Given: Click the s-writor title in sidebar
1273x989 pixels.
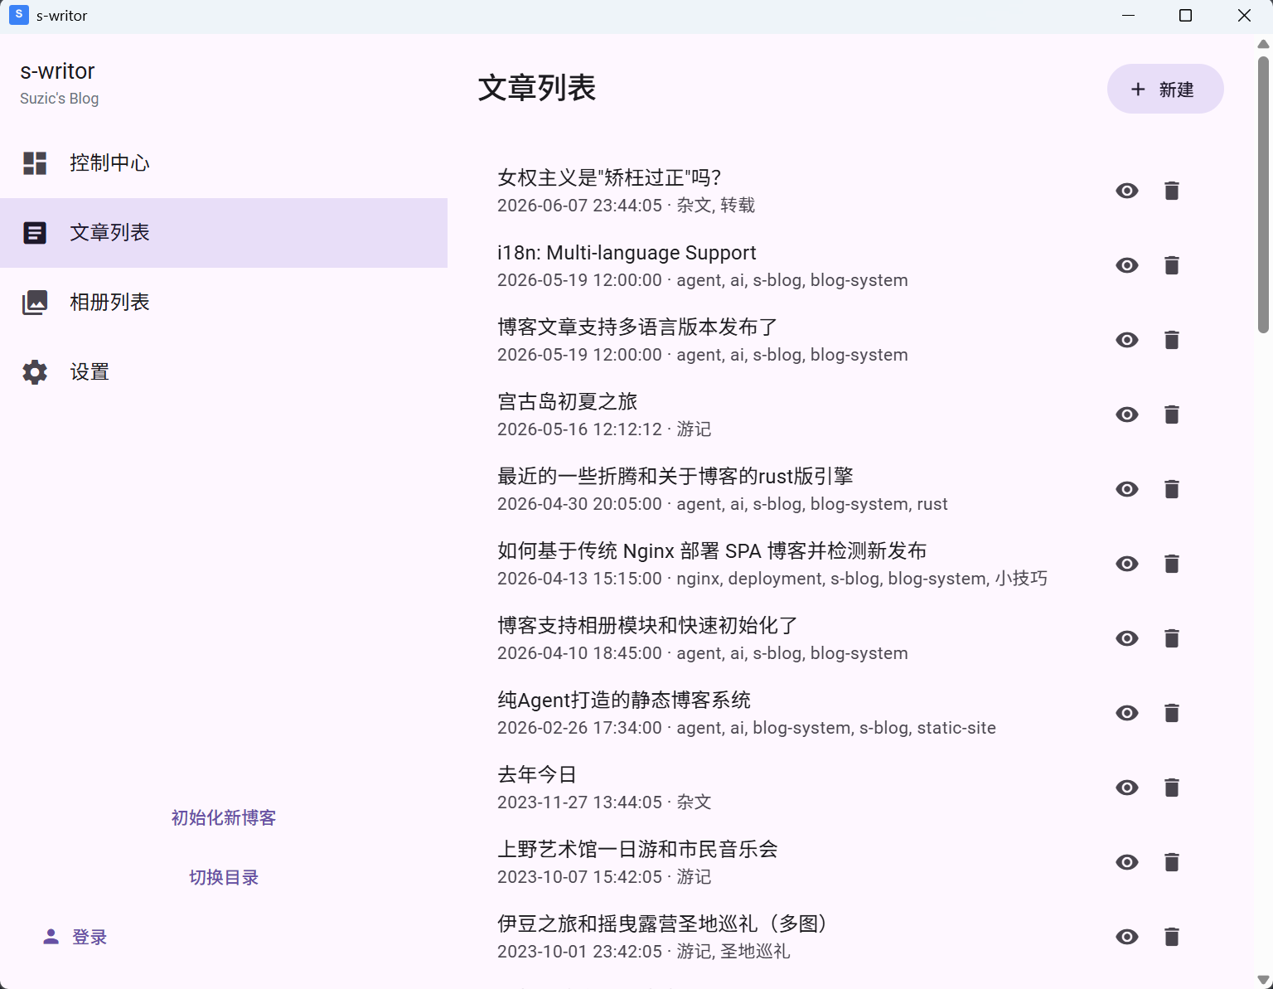Looking at the screenshot, I should tap(57, 71).
